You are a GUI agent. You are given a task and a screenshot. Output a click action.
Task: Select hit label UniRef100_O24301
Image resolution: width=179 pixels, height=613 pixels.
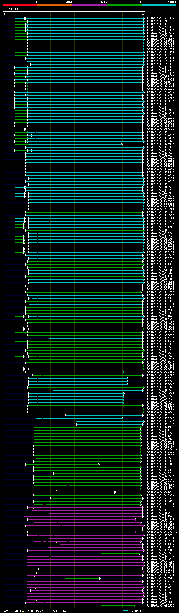tap(161, 264)
